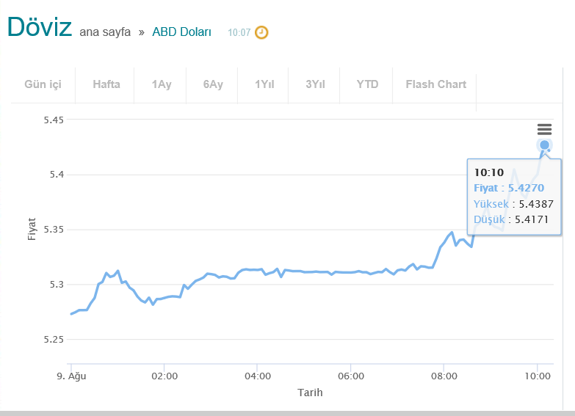
Task: Click the Döviz page heading
Action: pyautogui.click(x=40, y=27)
